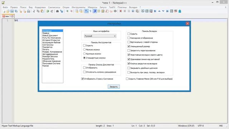Viewport: 229px width, 129px height.
Task: Uncheck Кнопка закрытия на вкладке
Action: point(129,63)
